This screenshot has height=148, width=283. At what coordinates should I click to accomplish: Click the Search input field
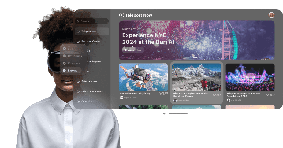pyautogui.click(x=93, y=21)
